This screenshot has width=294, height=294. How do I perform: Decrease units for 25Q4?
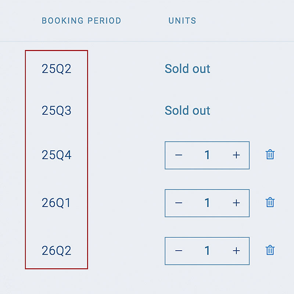[179, 155]
